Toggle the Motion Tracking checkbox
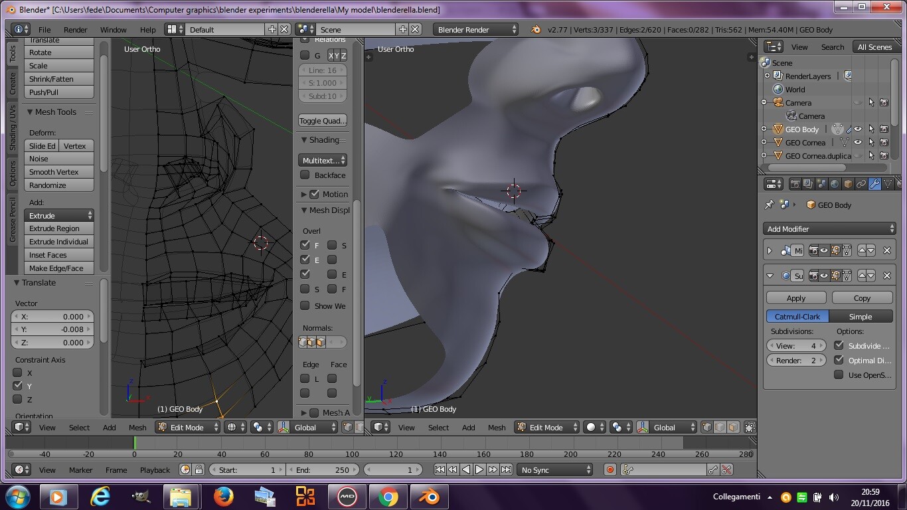907x510 pixels. (315, 195)
